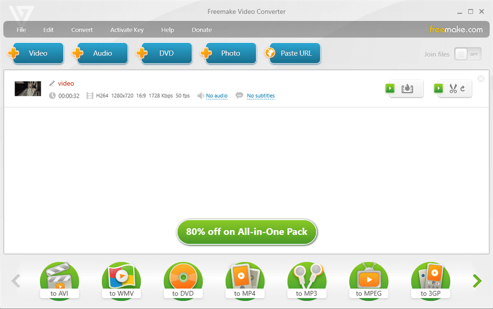Click the 80% off All-in-One Pack banner

click(x=247, y=232)
